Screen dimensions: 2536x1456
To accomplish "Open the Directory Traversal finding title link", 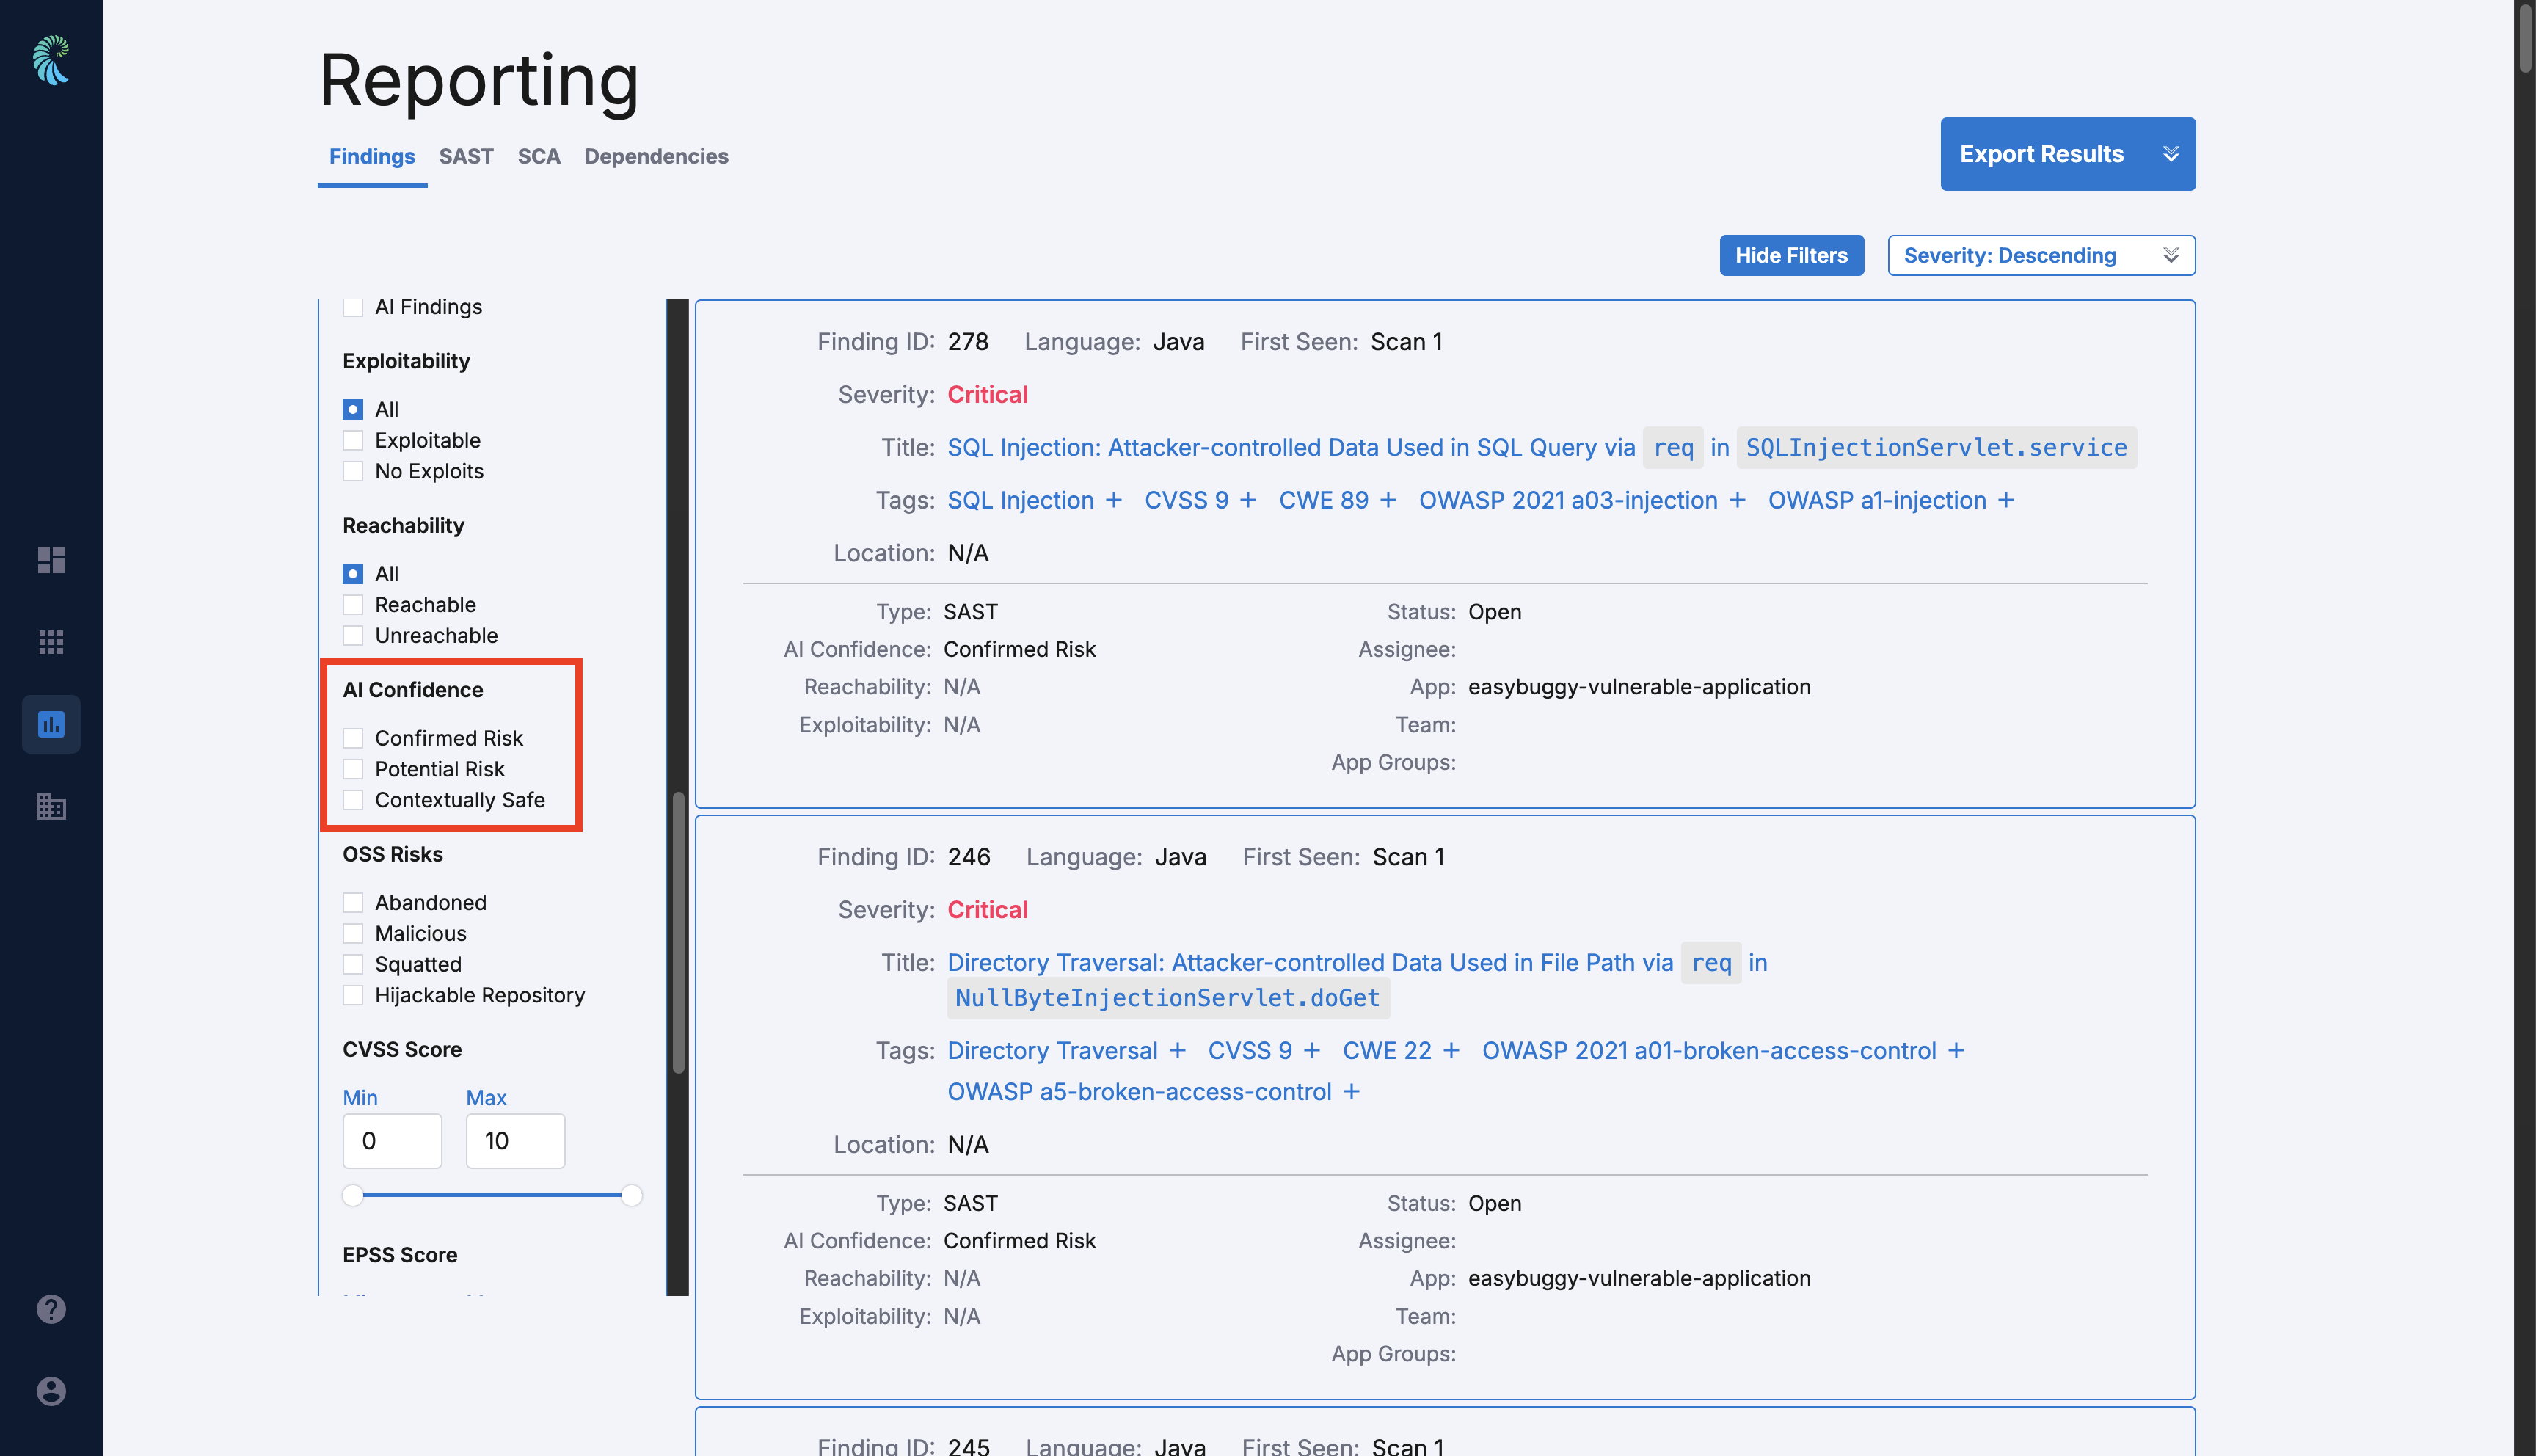I will 1358,980.
